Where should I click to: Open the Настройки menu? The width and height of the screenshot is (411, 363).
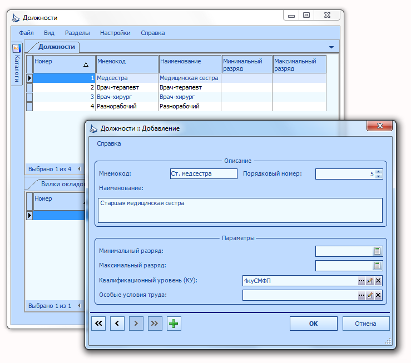[x=115, y=33]
